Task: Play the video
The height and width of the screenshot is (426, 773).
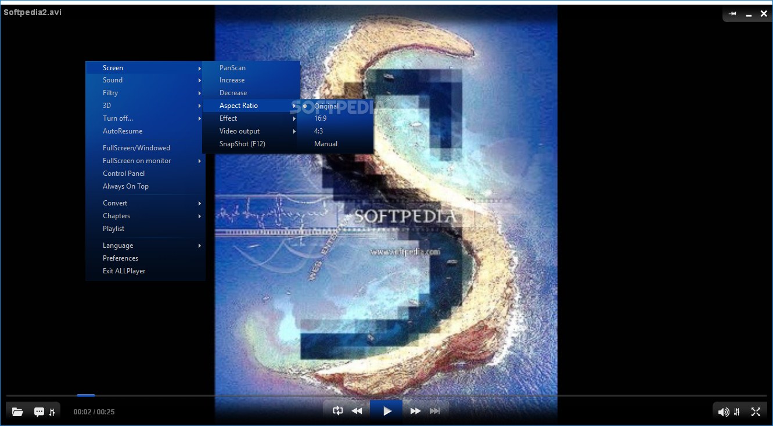Action: point(387,411)
